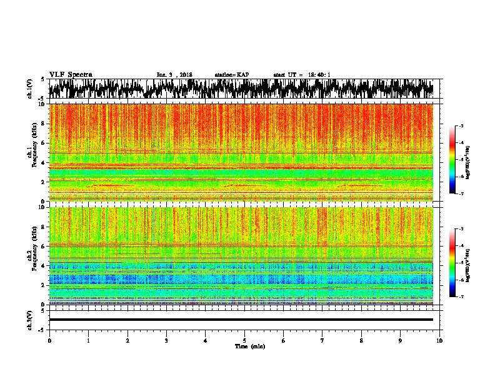Click the ch.1 colorbar "log(PSD)" units label

(x=468, y=162)
